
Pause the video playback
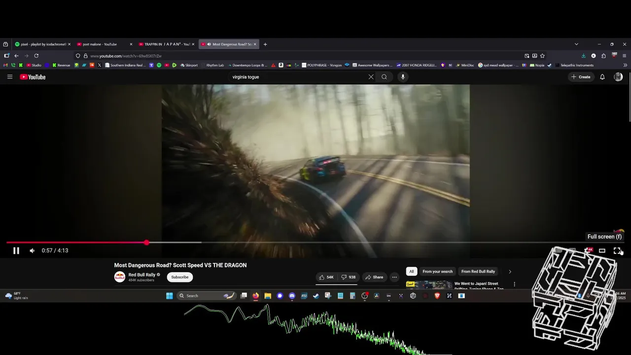pyautogui.click(x=16, y=250)
